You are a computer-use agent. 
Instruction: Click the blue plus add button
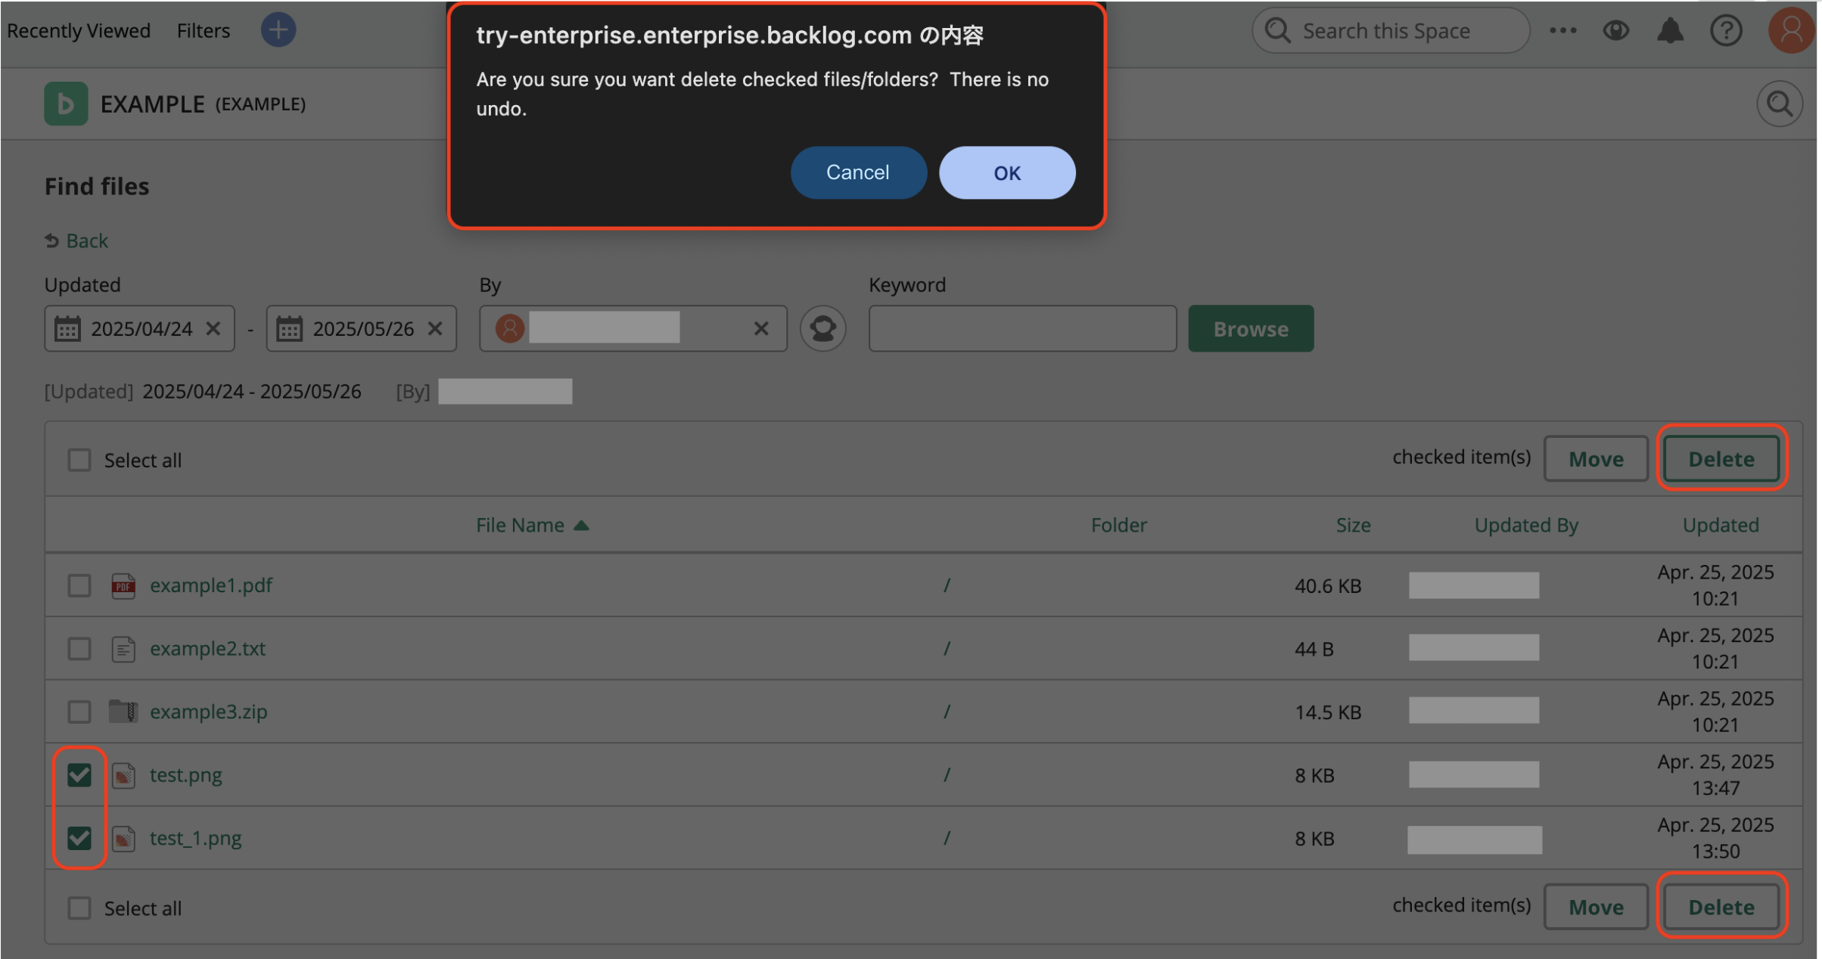pos(278,30)
